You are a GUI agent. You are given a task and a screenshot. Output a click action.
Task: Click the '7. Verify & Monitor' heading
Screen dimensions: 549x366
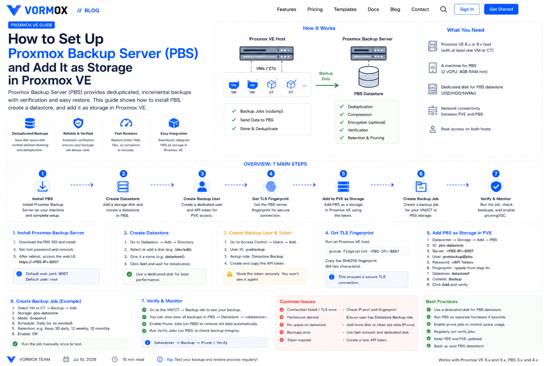coord(162,301)
